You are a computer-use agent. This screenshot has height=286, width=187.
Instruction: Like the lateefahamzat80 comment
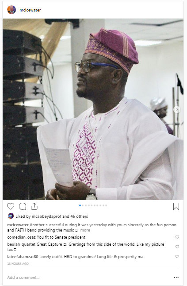click(x=177, y=256)
